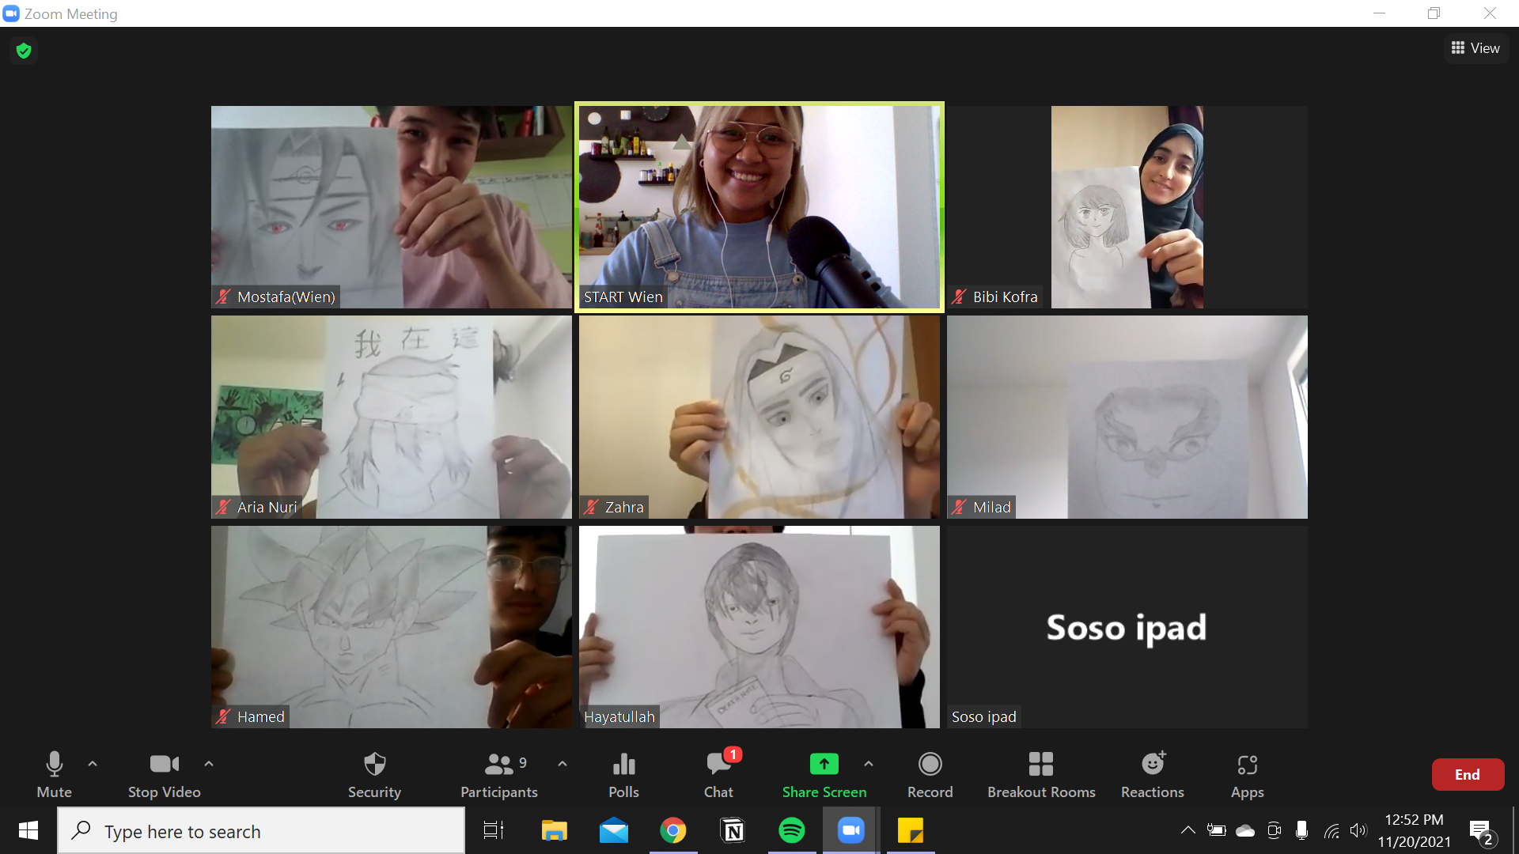Select Soso ipad participant tile

click(1127, 627)
